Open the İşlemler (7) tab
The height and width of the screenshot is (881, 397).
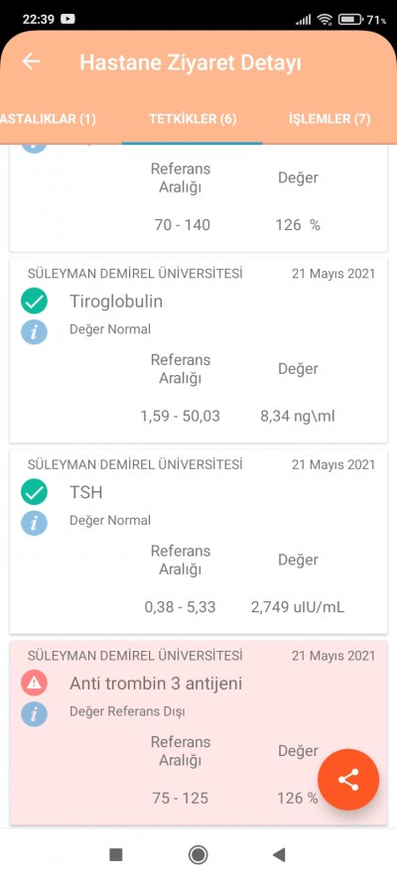[x=330, y=119]
